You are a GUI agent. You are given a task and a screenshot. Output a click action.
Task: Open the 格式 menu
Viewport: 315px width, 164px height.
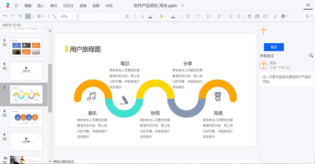[54, 6]
